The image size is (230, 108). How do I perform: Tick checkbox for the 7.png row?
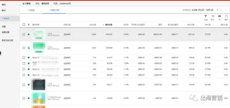(x=24, y=85)
